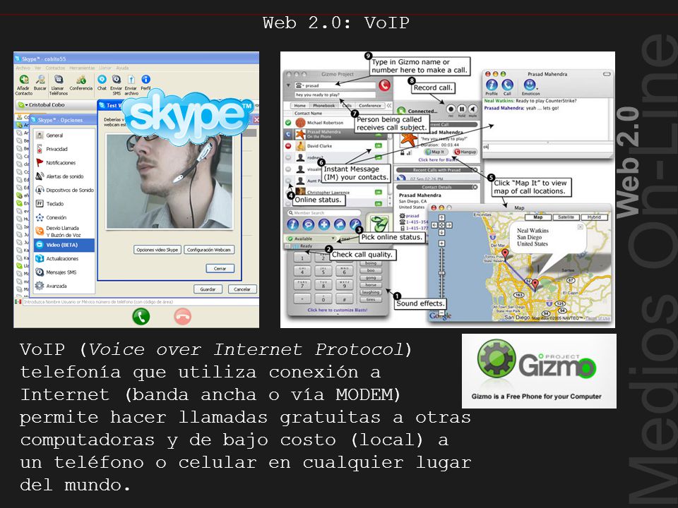Click Cerrar in the webcam test dialog

(x=220, y=268)
